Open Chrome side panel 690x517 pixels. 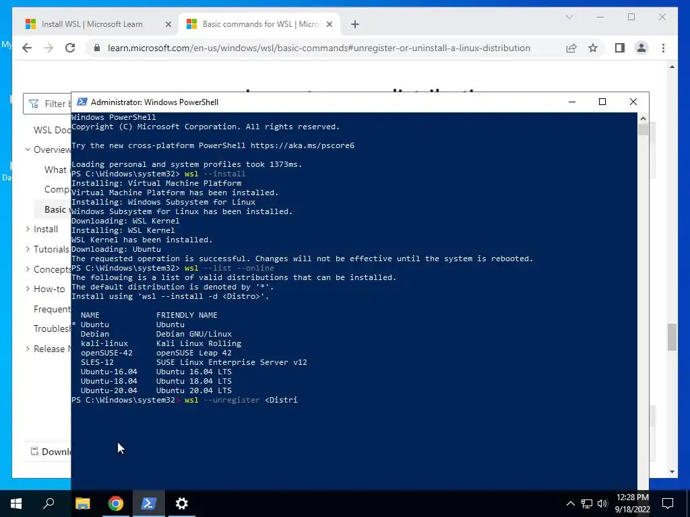(x=620, y=48)
